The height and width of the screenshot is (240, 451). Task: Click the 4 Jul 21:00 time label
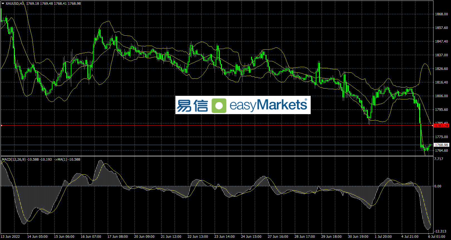pos(410,237)
